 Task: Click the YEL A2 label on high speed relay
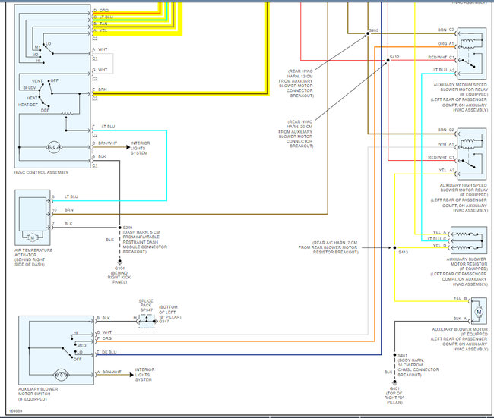447,170
